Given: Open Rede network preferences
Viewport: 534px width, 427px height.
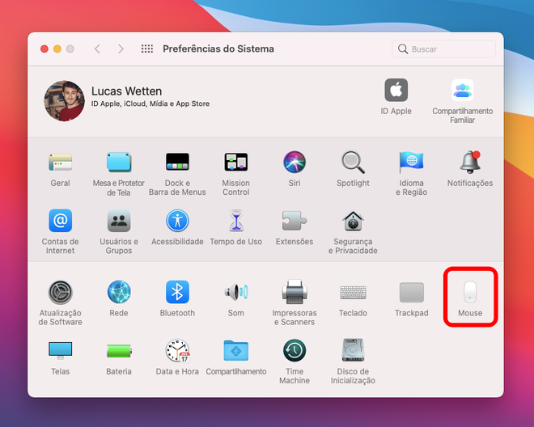Looking at the screenshot, I should coord(119,292).
